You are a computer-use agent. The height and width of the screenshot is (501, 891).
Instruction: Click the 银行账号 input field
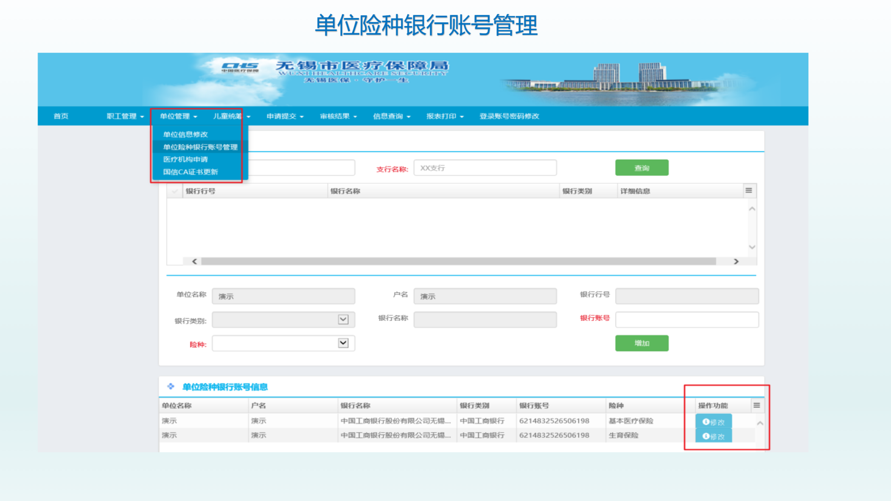(686, 320)
